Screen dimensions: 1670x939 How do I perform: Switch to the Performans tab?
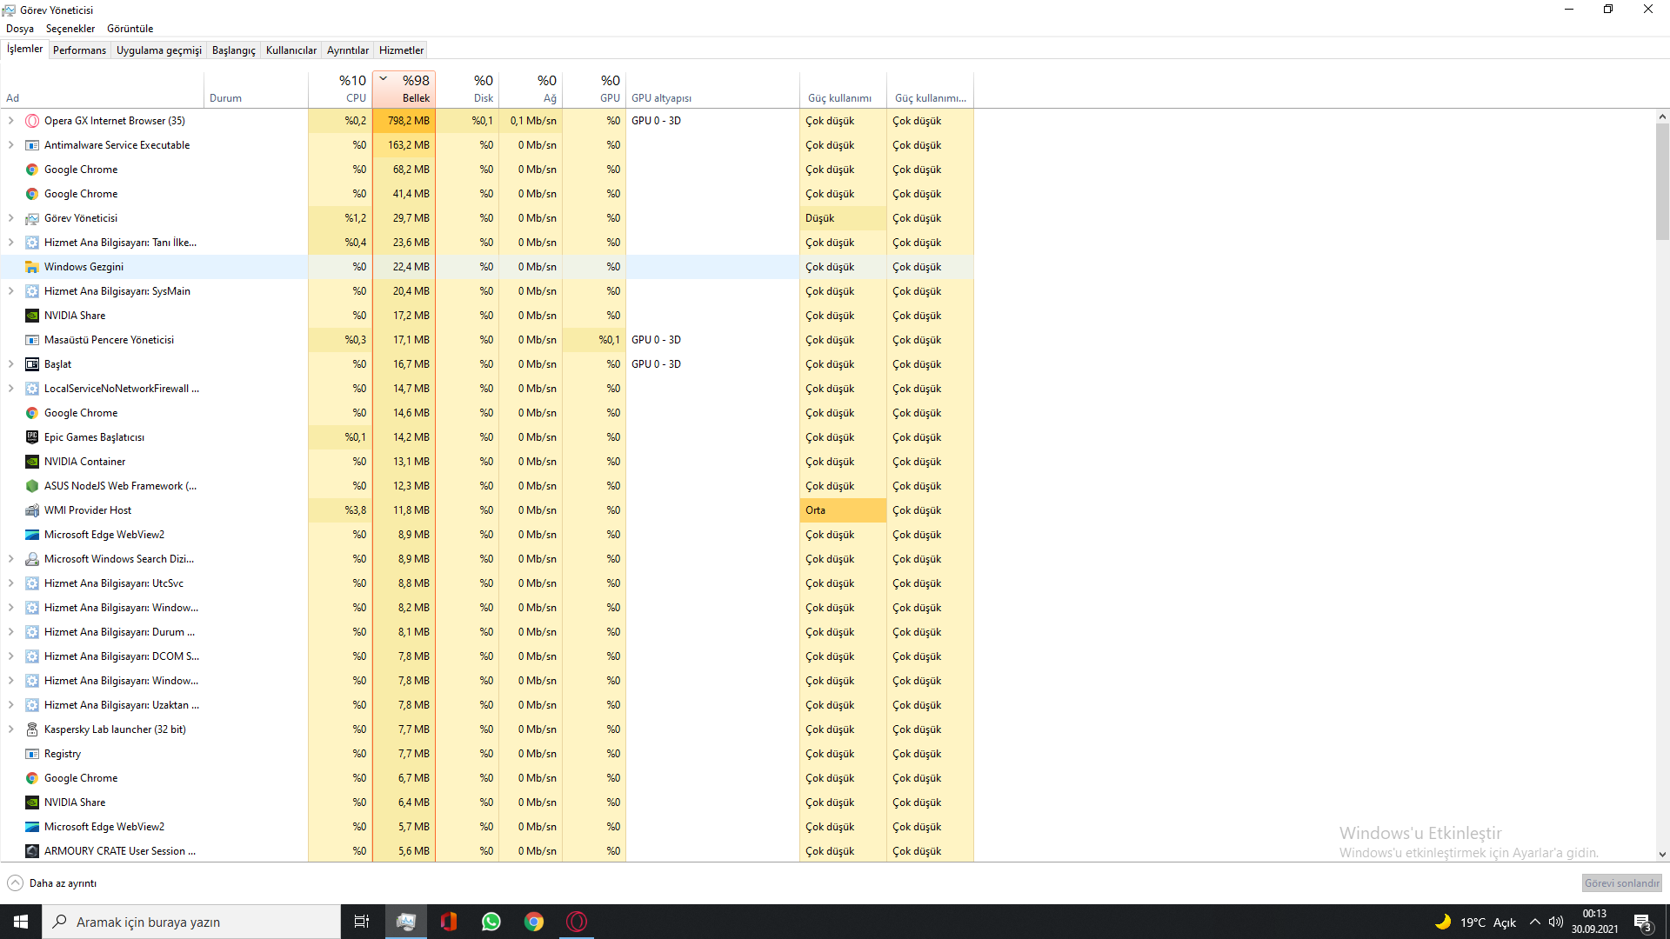[x=79, y=50]
